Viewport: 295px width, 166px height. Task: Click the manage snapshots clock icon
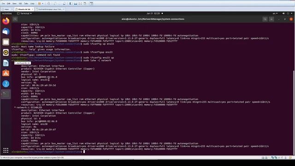(x=65, y=4)
